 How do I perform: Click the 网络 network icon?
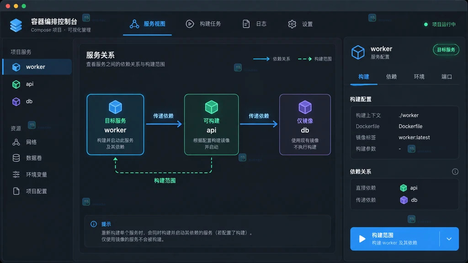pyautogui.click(x=16, y=142)
